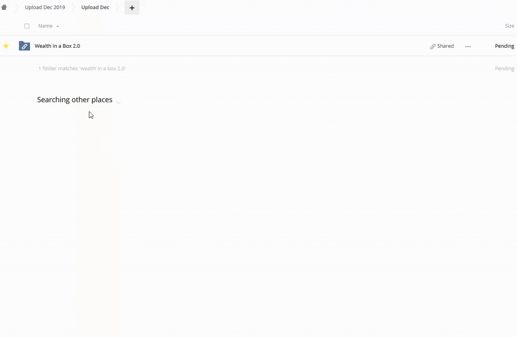Sort by the Size column header

[x=509, y=26]
